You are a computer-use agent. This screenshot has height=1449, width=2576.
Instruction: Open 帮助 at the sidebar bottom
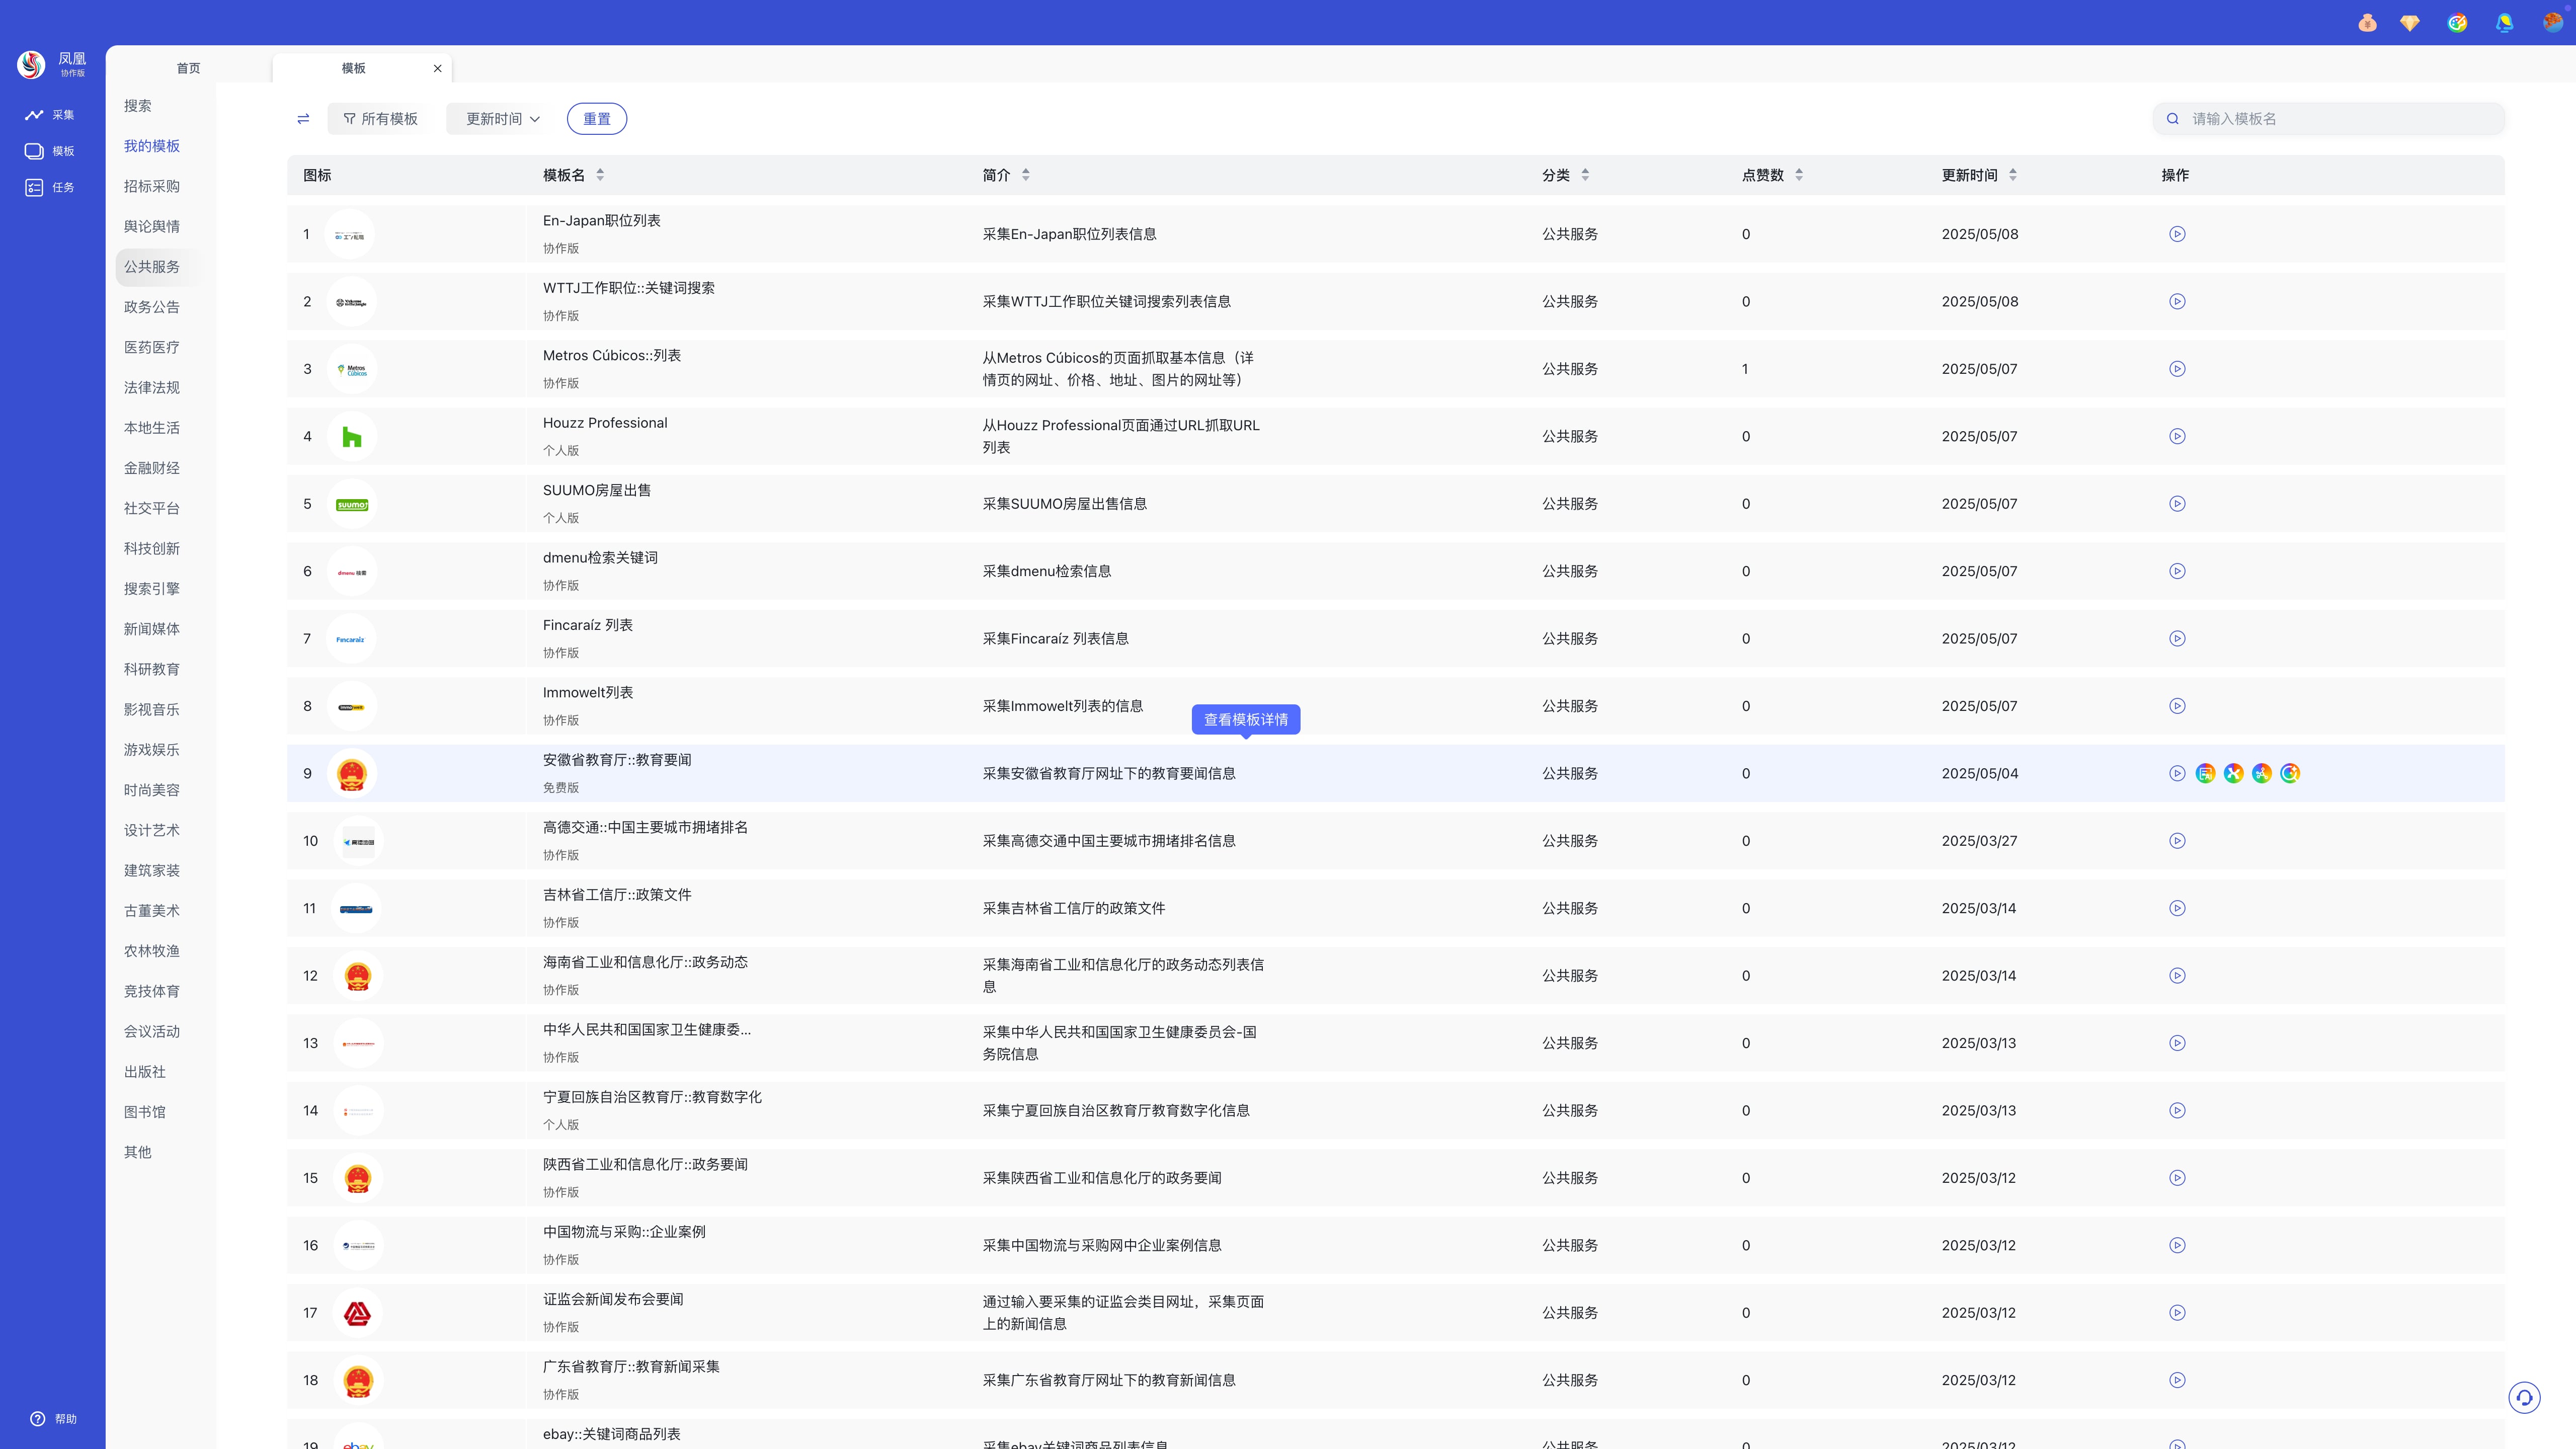coord(54,1418)
